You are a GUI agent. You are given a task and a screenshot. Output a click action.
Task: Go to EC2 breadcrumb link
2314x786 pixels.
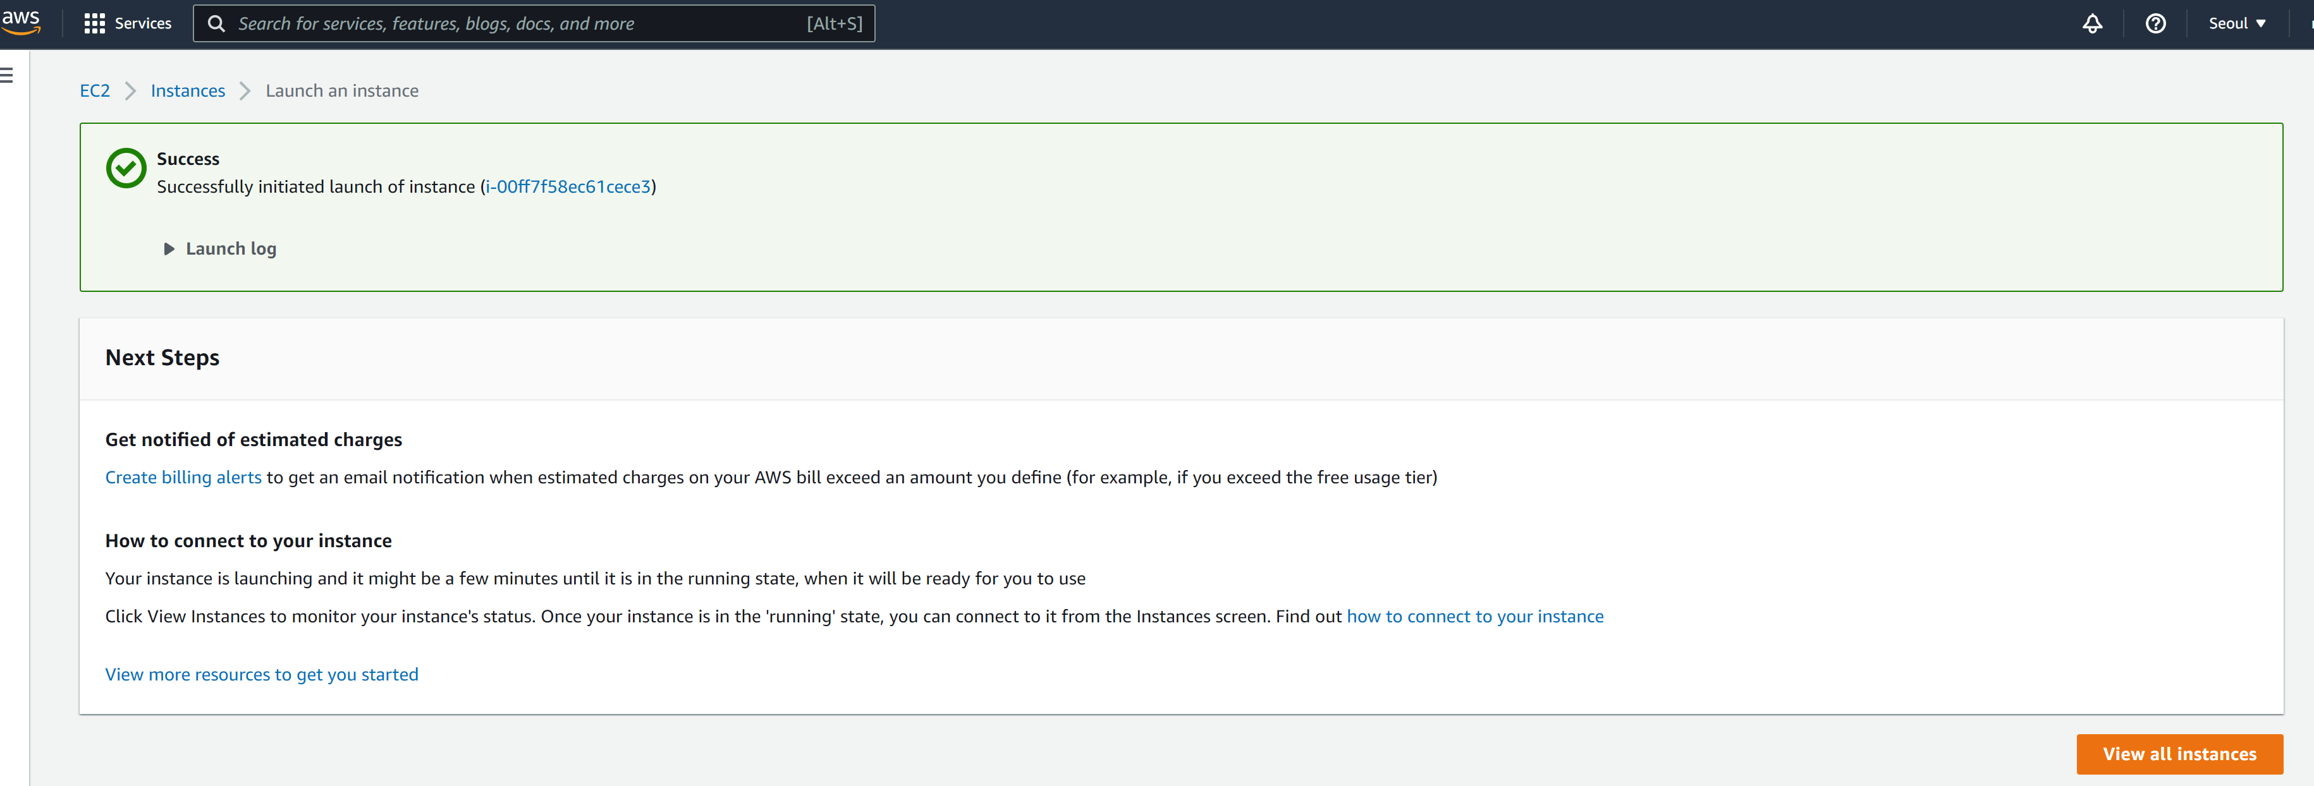tap(94, 90)
